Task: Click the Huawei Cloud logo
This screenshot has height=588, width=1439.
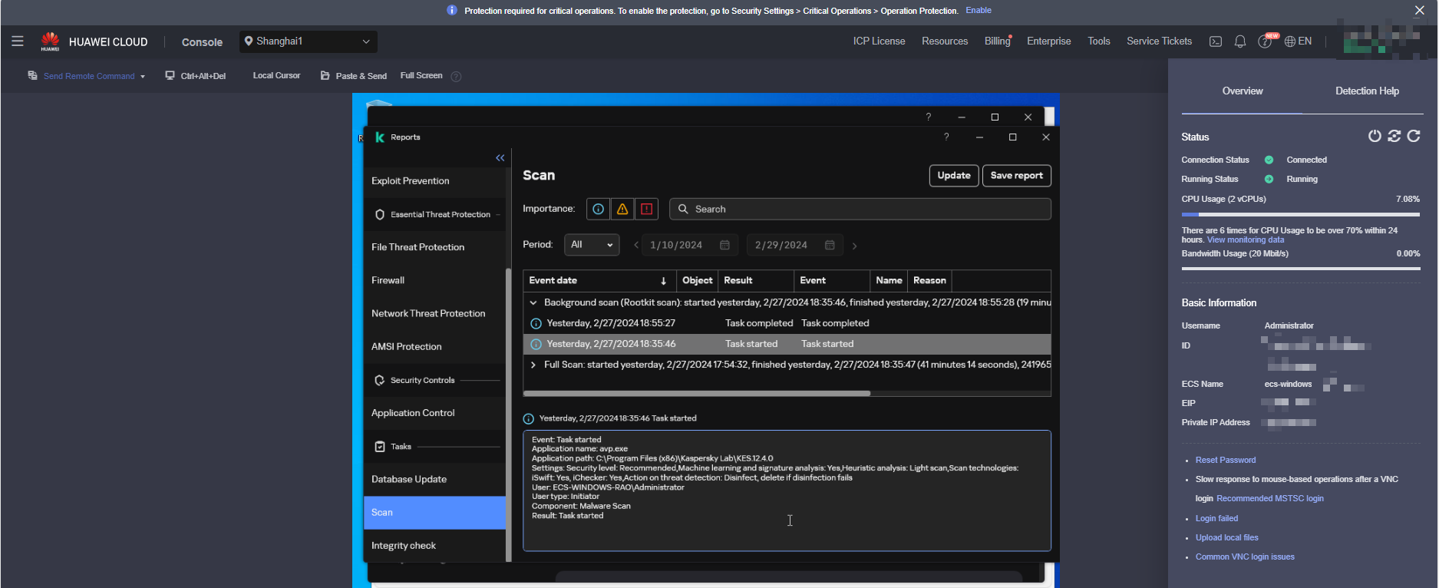Action: click(94, 41)
